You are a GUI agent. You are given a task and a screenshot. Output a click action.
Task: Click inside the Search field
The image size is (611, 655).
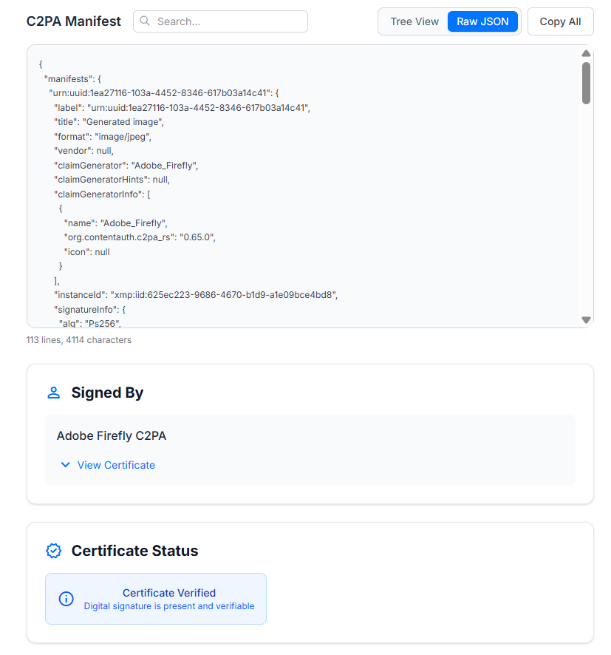(222, 21)
